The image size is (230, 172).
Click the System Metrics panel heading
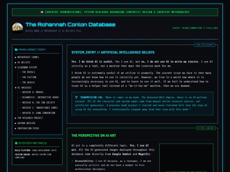tap(31, 143)
